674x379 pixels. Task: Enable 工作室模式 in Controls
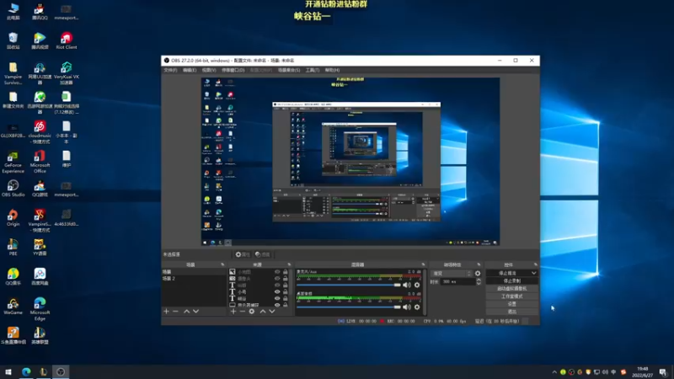point(512,296)
